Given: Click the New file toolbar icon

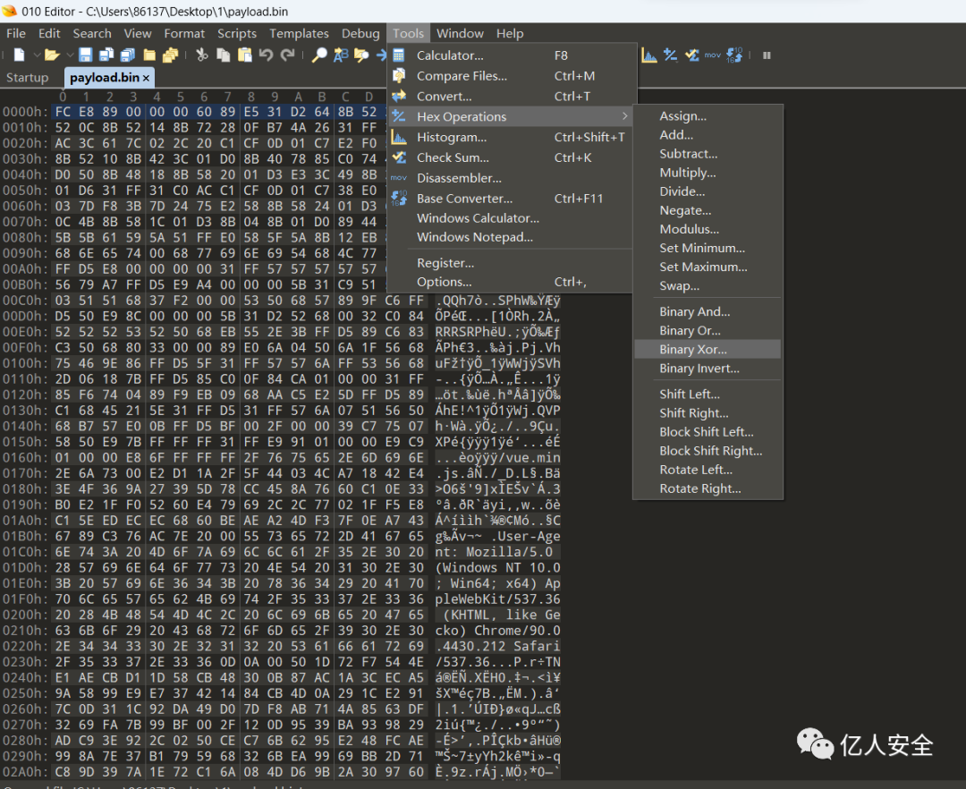Looking at the screenshot, I should (x=19, y=55).
